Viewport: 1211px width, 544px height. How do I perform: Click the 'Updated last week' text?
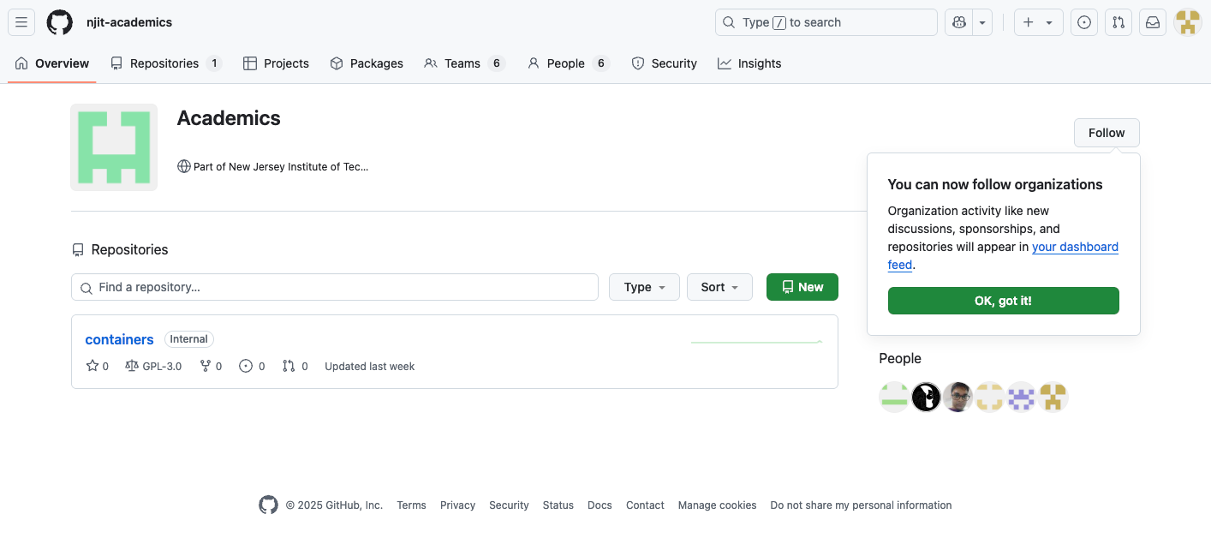tap(369, 366)
